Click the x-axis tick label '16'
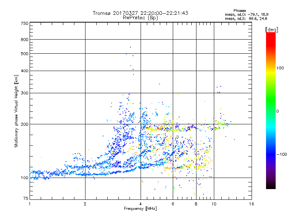Screen dimensions: 296x222 coord(252,204)
